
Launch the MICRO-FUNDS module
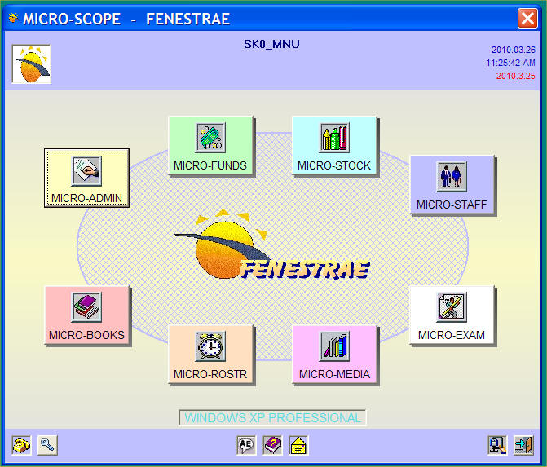coord(210,145)
